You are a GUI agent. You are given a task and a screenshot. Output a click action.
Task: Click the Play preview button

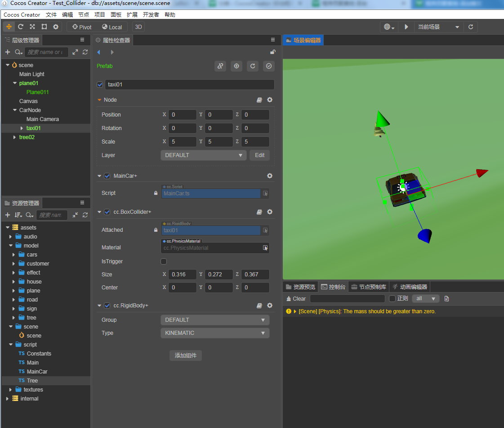[x=406, y=27]
